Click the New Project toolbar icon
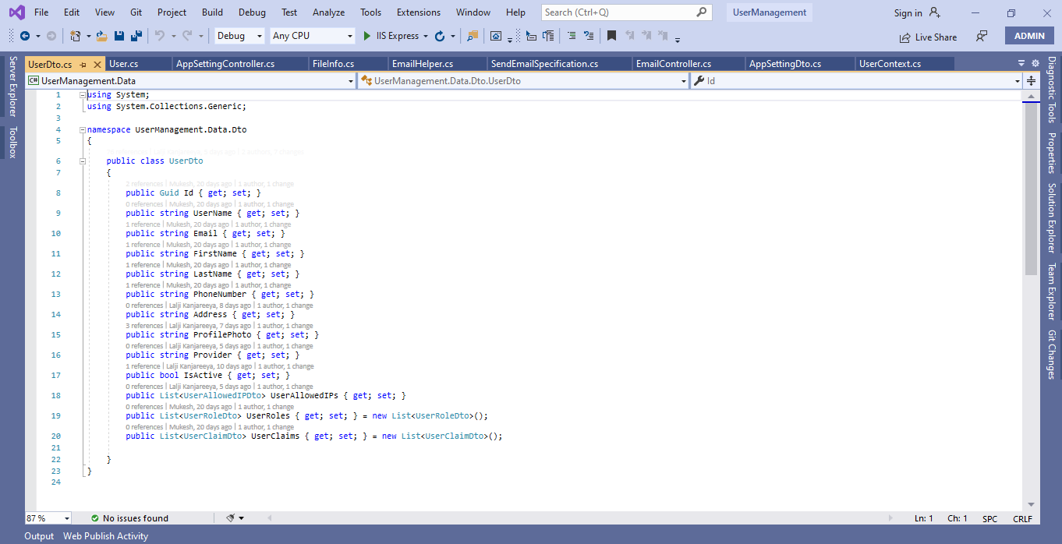 76,36
